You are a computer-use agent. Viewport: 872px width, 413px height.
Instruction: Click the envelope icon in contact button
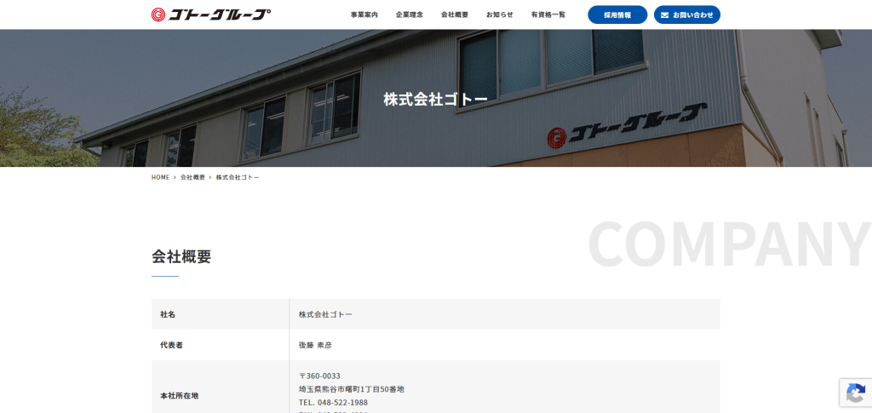pyautogui.click(x=664, y=15)
